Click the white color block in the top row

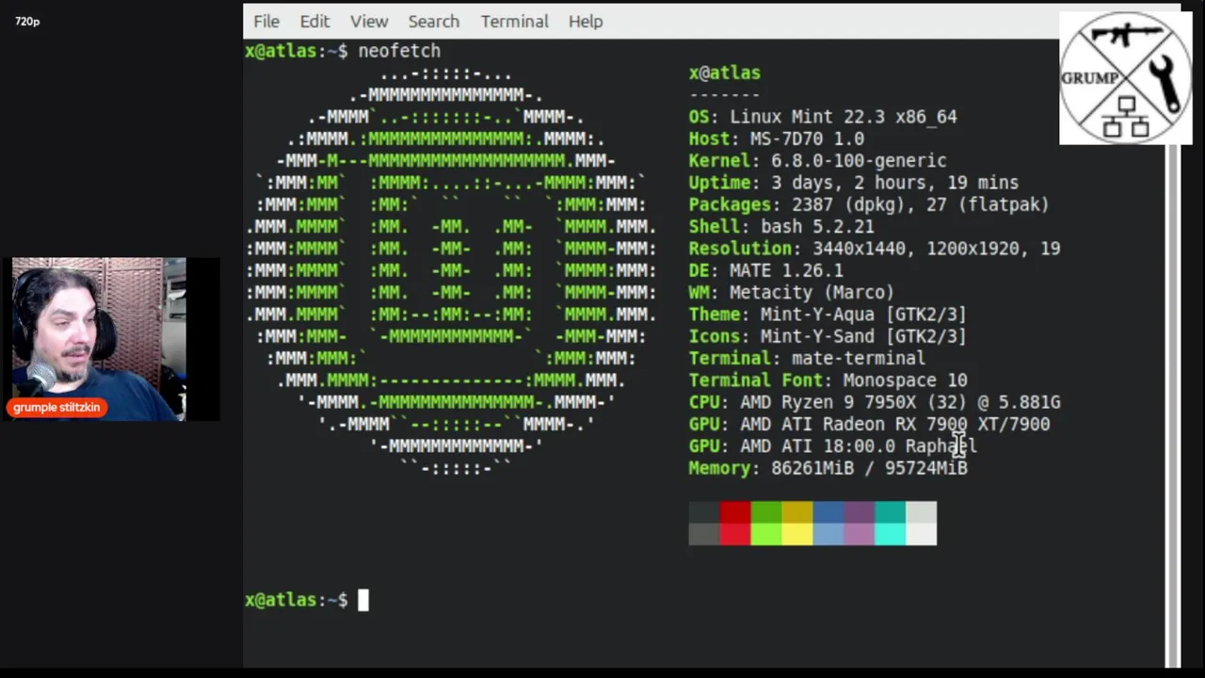[922, 512]
